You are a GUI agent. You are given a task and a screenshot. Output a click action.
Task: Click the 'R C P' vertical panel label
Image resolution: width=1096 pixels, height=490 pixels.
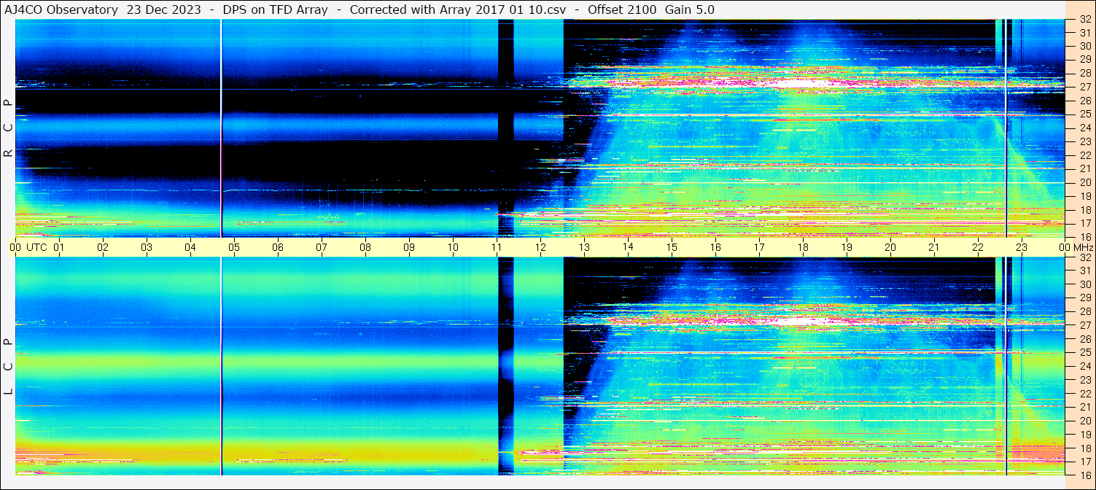click(x=9, y=128)
